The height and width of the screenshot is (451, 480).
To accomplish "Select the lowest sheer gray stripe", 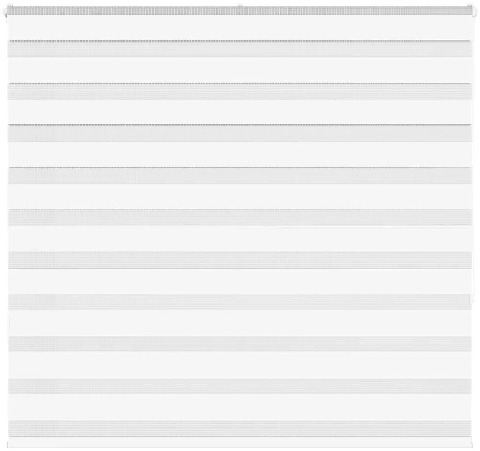I will click(x=239, y=428).
